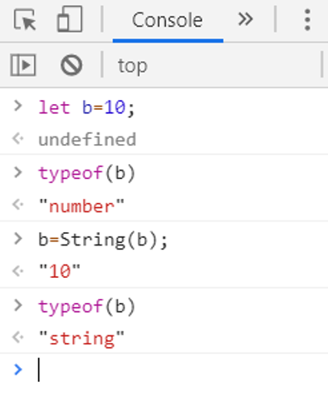
Task: Show the console sidebar icon
Action: tap(23, 65)
